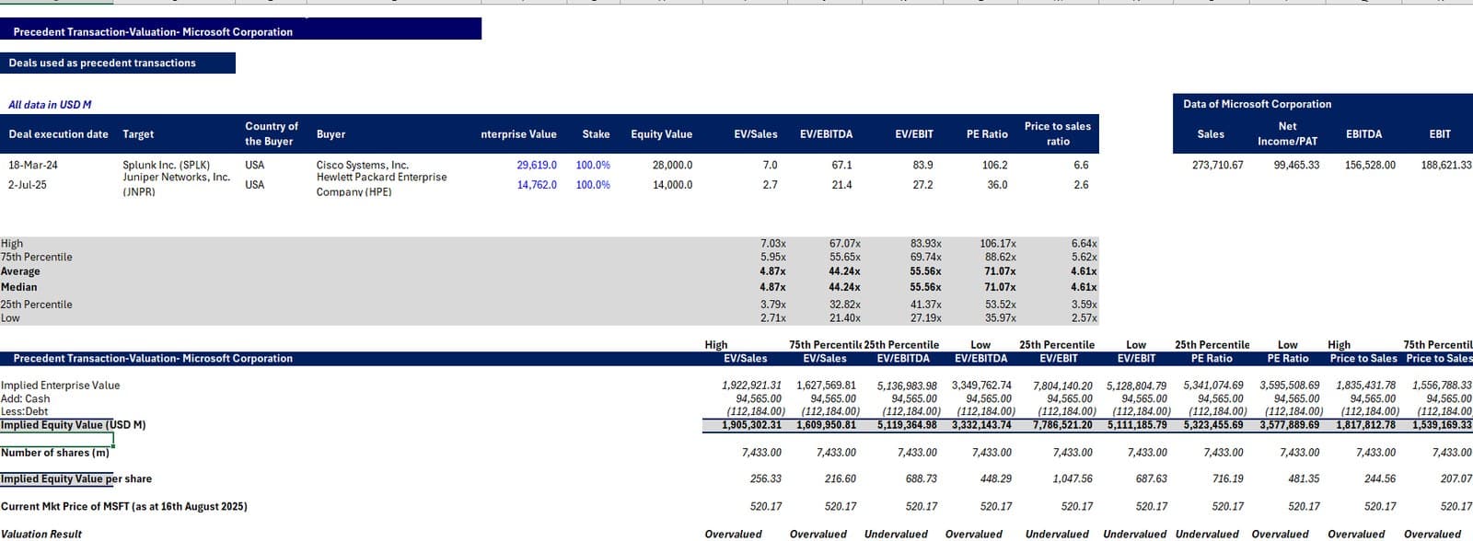
Task: Select the 'Deal execution date' header cell
Action: click(x=59, y=134)
